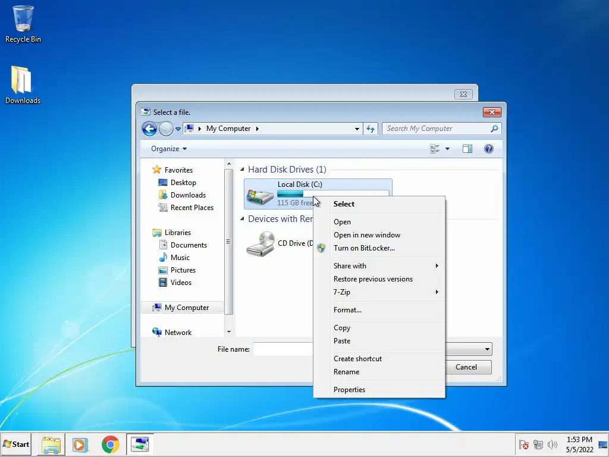Select My Computer in the navigation pane

[x=181, y=308]
